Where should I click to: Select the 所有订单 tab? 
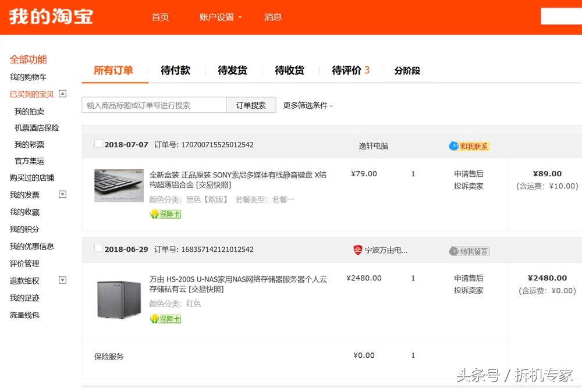coord(113,70)
